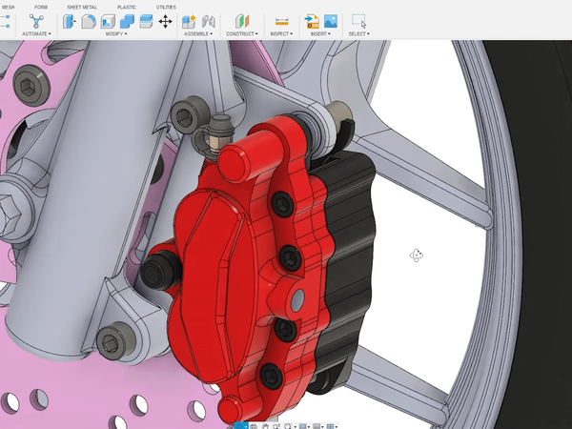Click the Insert Canvas image icon
The image size is (572, 429).
[331, 21]
